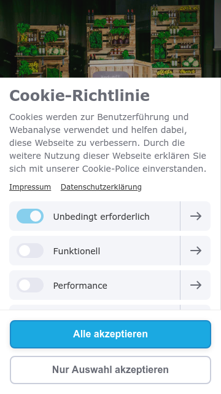Click the partially visible fourth cookie row
This screenshot has width=221, height=394.
(x=110, y=307)
